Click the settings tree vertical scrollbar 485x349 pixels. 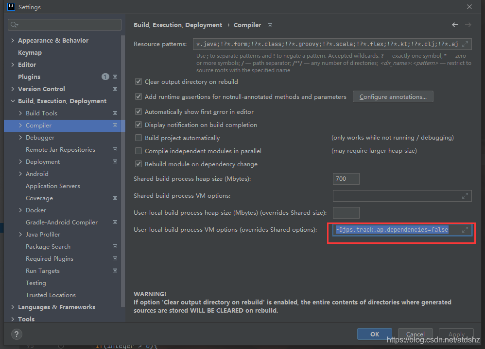[123, 171]
